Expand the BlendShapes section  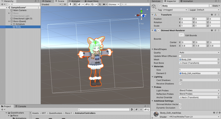point(152,49)
